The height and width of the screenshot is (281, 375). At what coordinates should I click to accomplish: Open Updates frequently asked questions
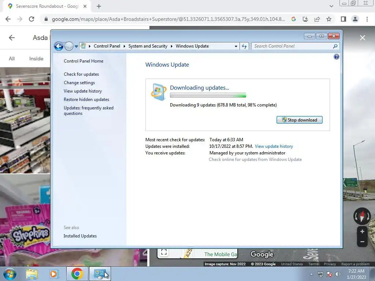[89, 110]
